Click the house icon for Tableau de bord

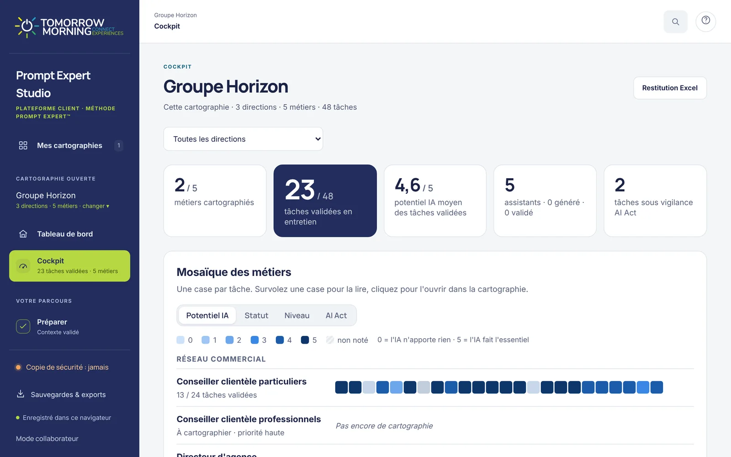click(23, 234)
